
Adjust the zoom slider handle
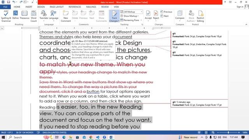point(228,132)
